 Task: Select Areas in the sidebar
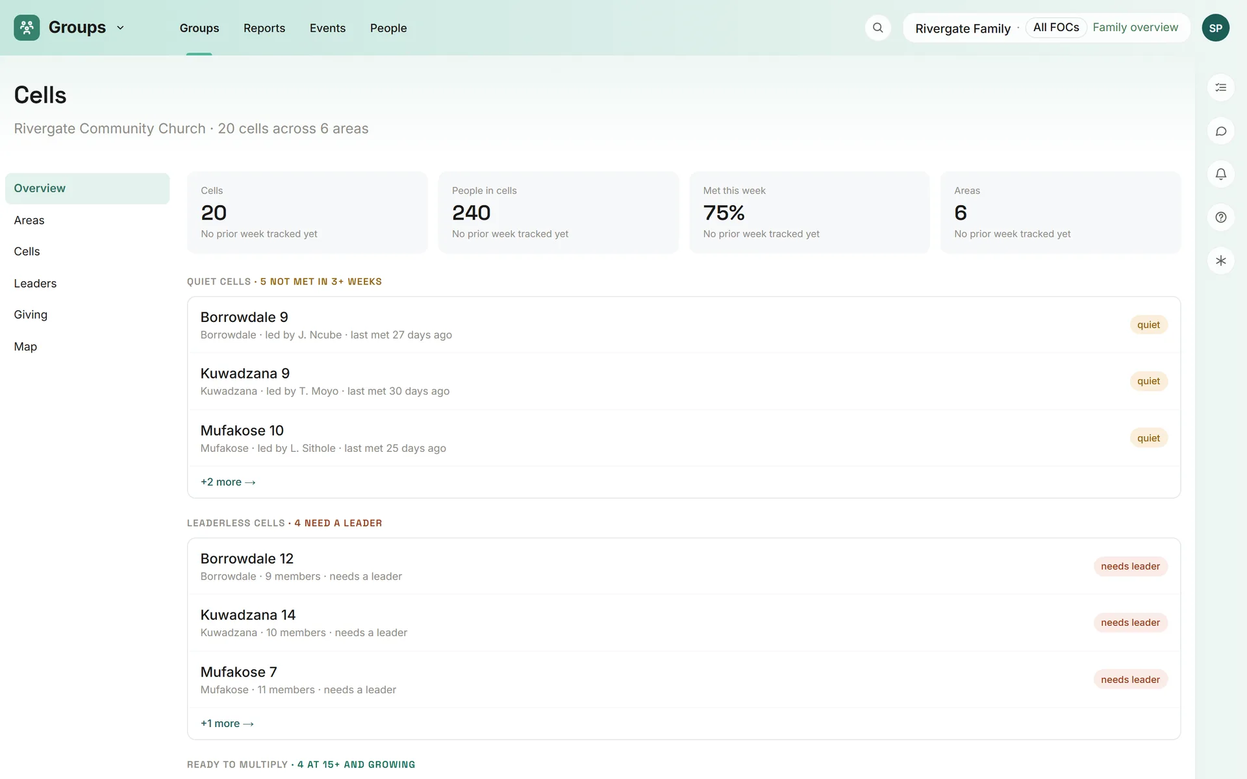(x=87, y=220)
